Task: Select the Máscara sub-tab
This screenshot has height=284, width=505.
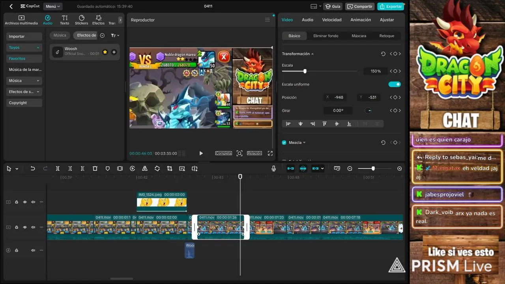Action: click(x=359, y=36)
